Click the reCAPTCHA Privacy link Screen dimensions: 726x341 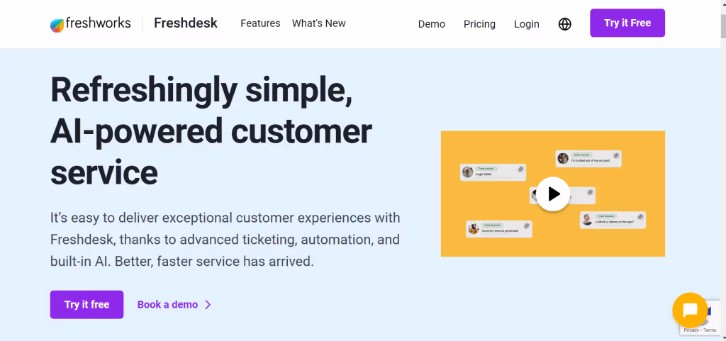[691, 330]
